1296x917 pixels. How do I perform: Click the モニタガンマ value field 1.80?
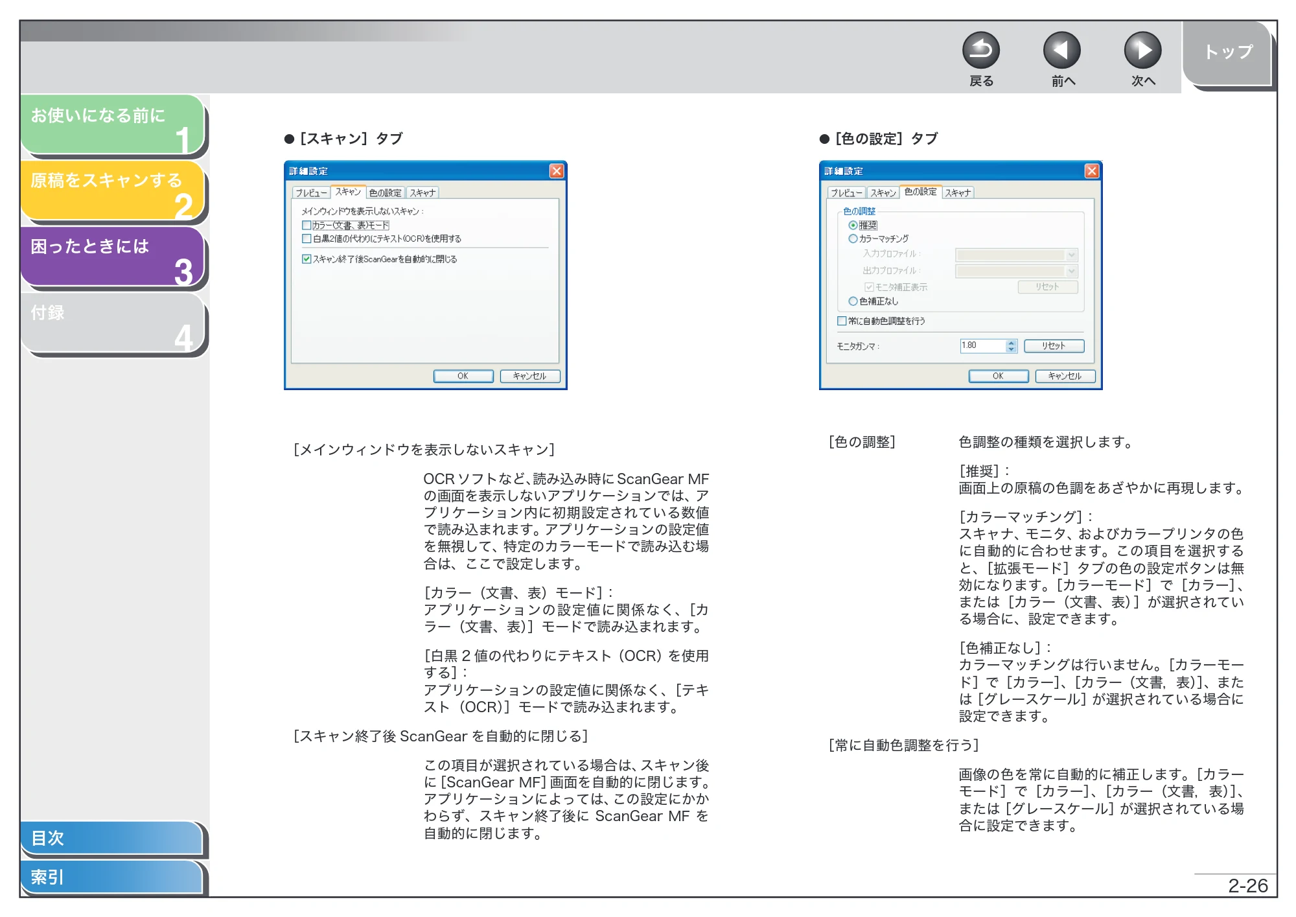983,346
